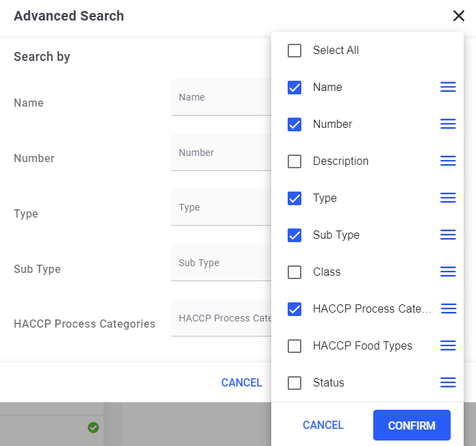
Task: Uncheck the Sub Type checkbox
Action: point(294,235)
